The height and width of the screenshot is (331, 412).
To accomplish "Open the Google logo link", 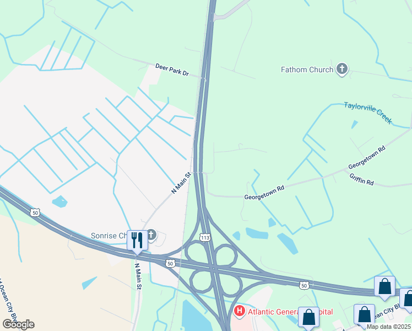I will 18,324.
